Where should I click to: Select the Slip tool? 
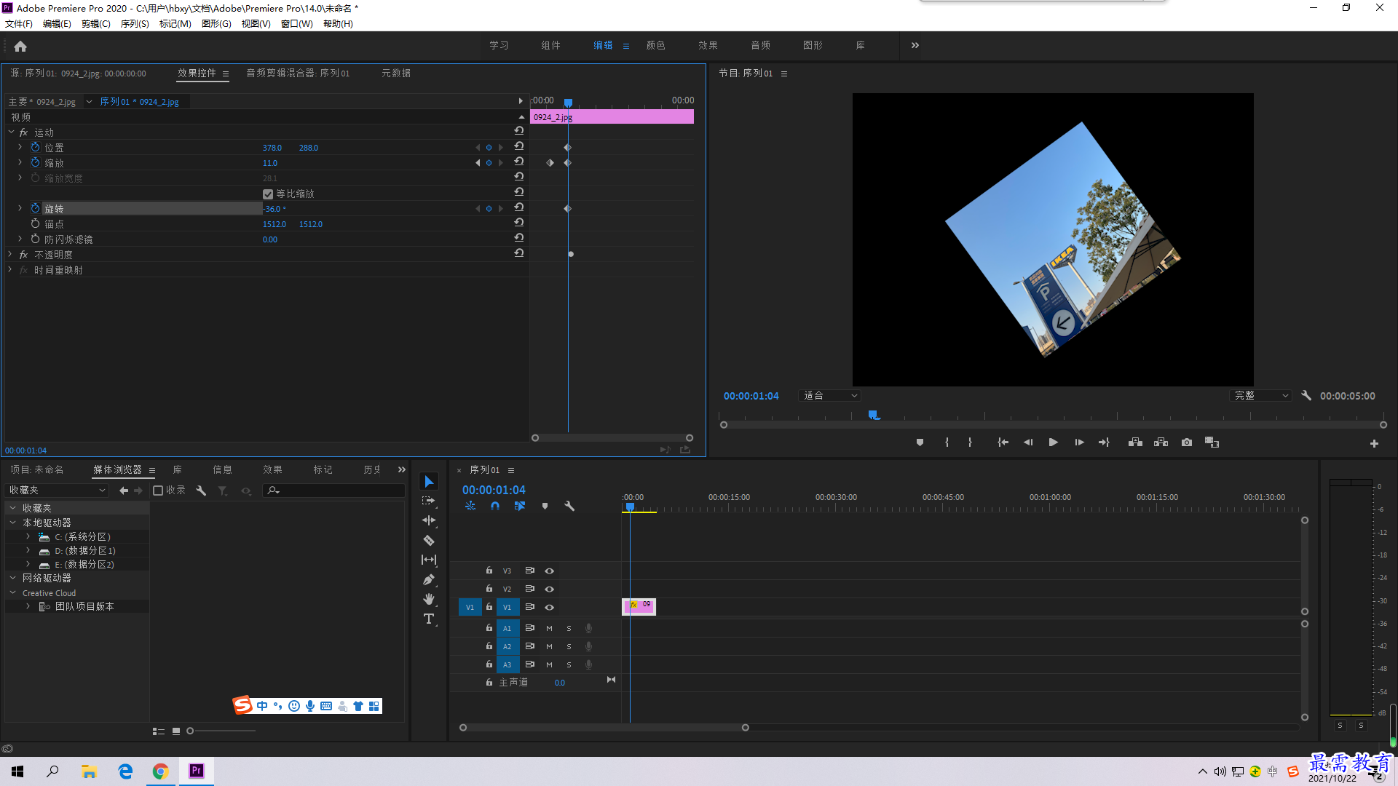(x=429, y=560)
